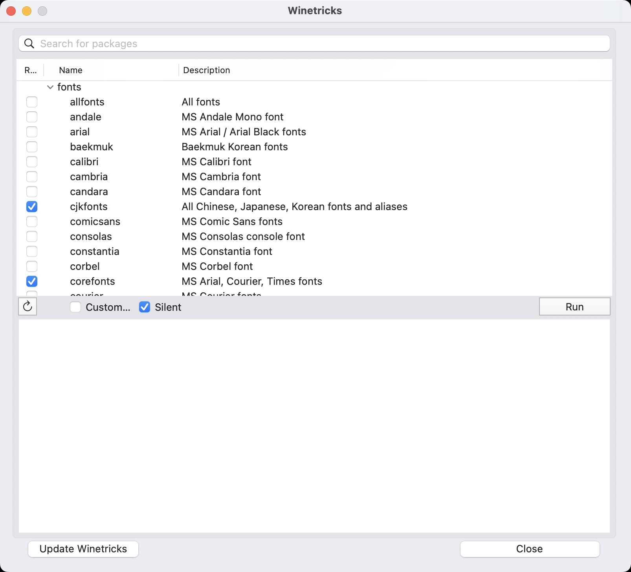The image size is (631, 572).
Task: Focus the Search for packages field
Action: tap(314, 44)
